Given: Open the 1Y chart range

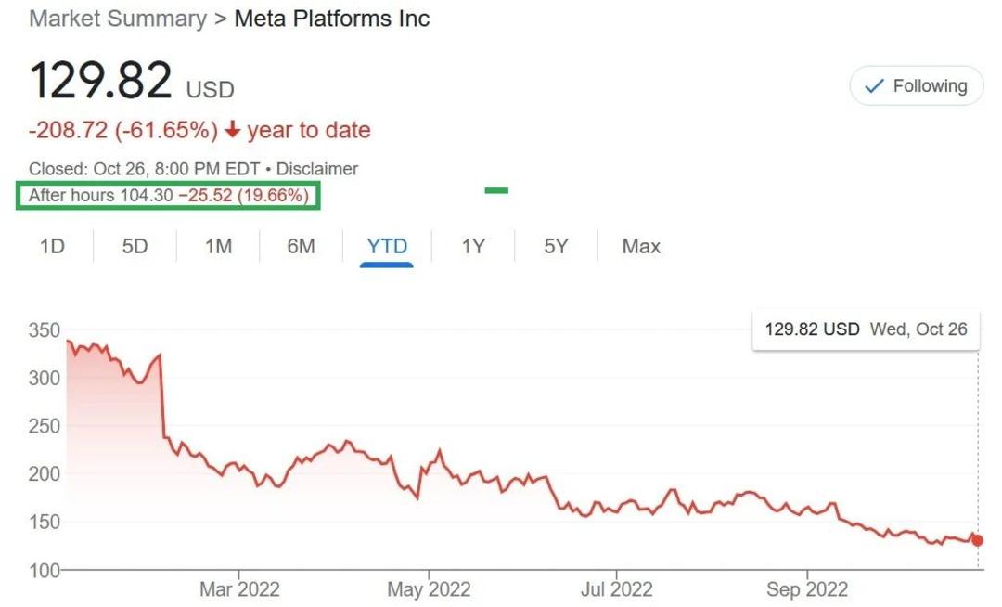Looking at the screenshot, I should click(x=473, y=246).
